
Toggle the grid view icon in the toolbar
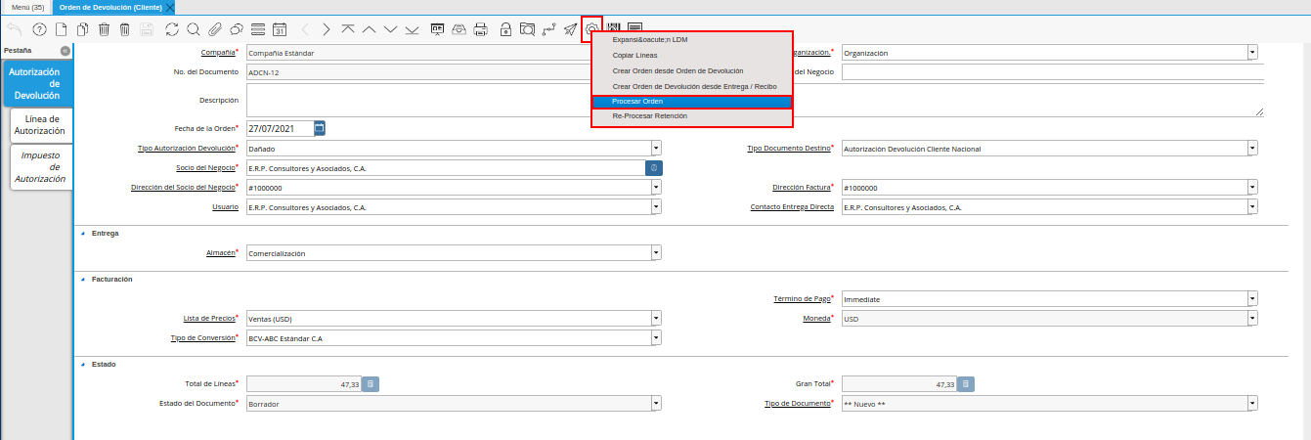(x=257, y=29)
